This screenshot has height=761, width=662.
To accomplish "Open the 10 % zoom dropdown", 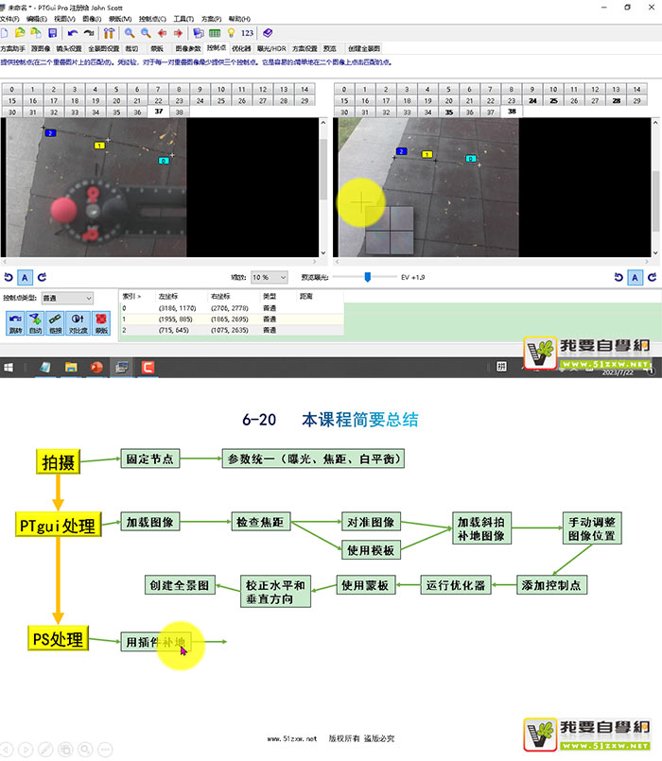I will [270, 277].
